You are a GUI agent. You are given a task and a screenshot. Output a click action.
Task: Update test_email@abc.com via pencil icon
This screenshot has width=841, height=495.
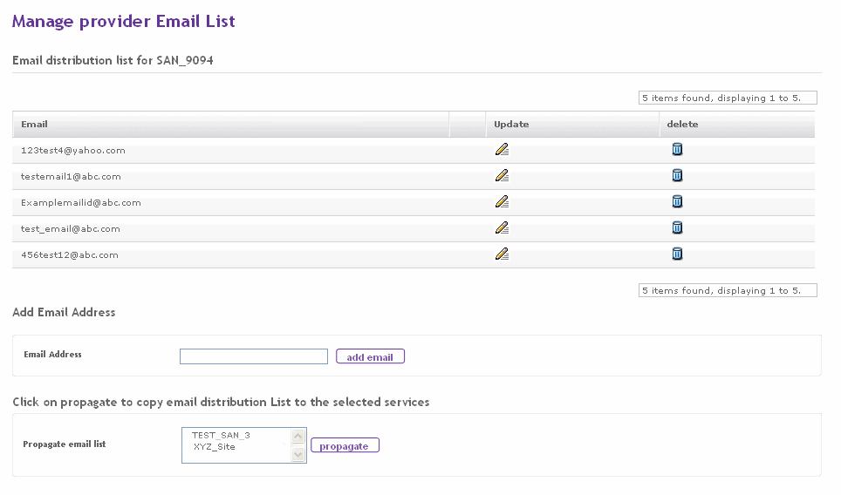(502, 228)
